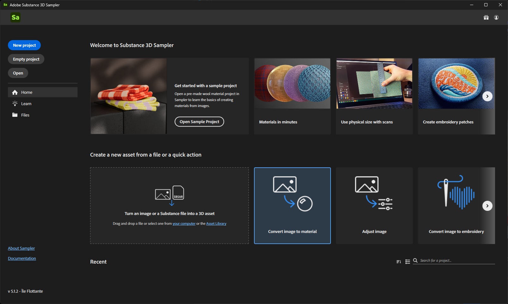Follow the 'your computer' link

click(184, 224)
